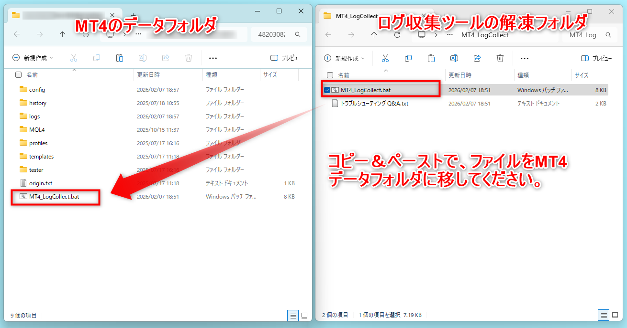This screenshot has height=328, width=627.
Task: Toggle select-all checkbox in left window header
Action: click(x=18, y=75)
